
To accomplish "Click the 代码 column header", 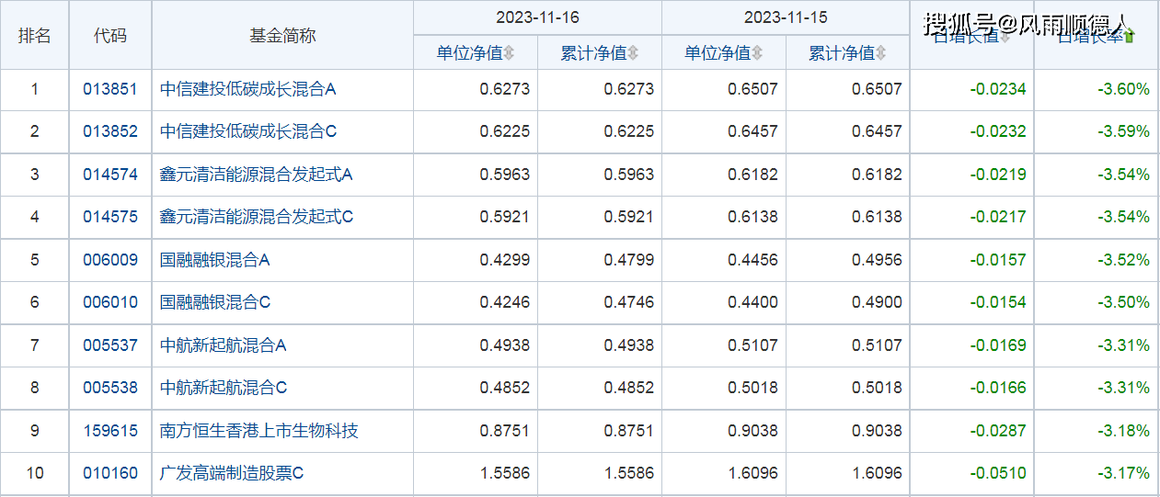I will click(110, 36).
